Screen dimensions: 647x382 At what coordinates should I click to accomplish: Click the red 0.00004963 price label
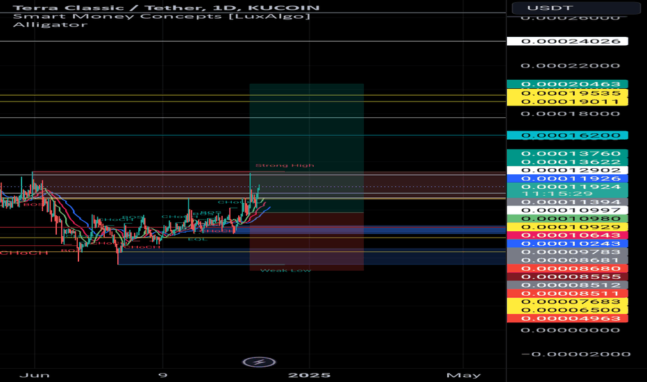(x=567, y=318)
